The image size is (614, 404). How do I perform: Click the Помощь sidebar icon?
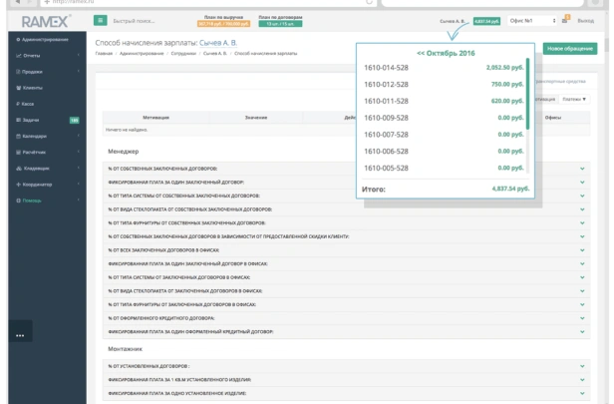coord(18,201)
